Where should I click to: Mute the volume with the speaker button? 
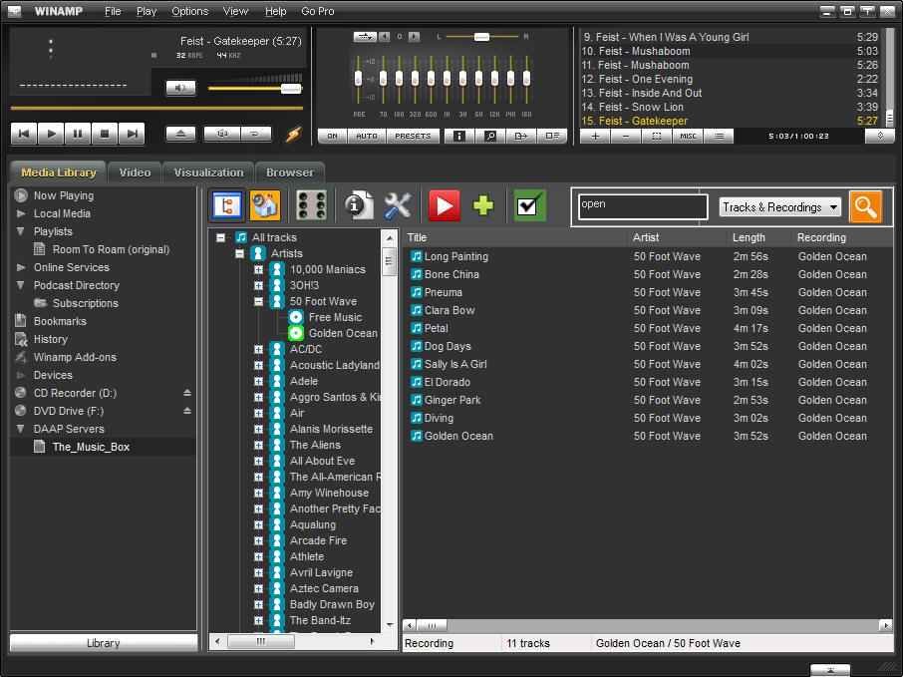[180, 88]
